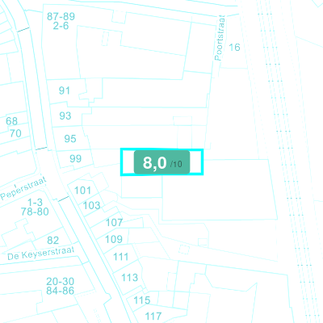
Task: Click the Peperstraat street label
Action: tap(23, 188)
